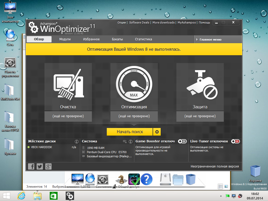Toggle Live-Tuner switch on
The width and height of the screenshot is (268, 201).
pyautogui.click(x=236, y=141)
